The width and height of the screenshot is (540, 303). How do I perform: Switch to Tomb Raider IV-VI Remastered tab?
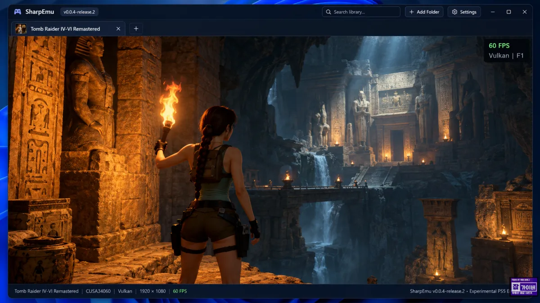tap(68, 29)
